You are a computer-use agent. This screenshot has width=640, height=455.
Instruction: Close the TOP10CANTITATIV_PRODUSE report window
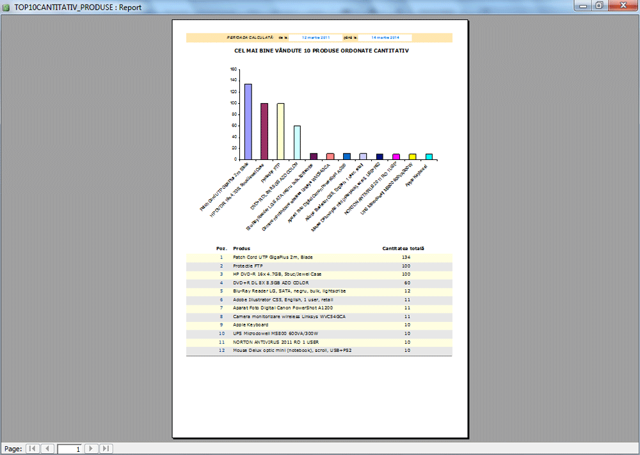(x=623, y=6)
